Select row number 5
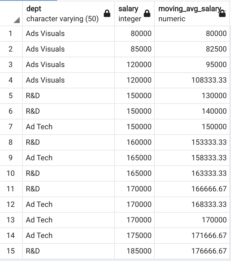Screen dimensions: 231x261 click(11, 96)
